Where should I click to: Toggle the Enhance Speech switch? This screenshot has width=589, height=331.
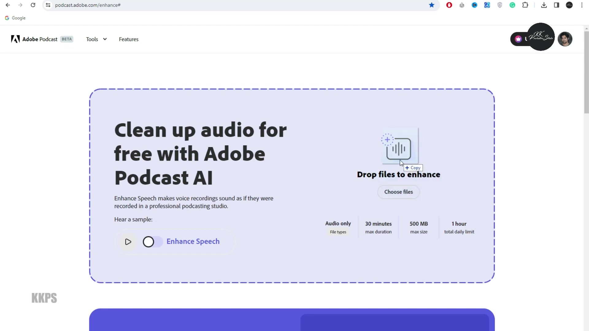(x=152, y=242)
